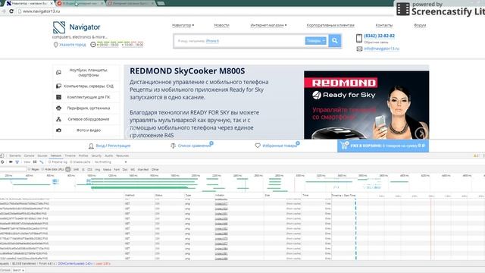
Task: Click the REDMOND Ready for Sky banner image
Action: click(x=366, y=105)
